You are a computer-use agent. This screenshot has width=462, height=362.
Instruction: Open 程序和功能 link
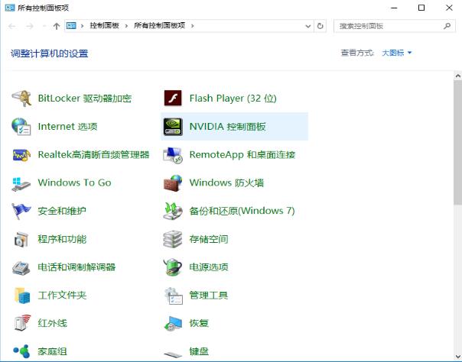coord(62,239)
